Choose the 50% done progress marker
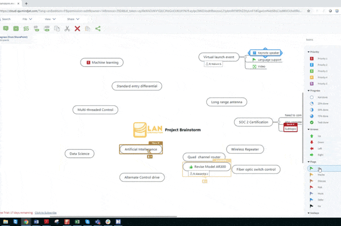The image size is (341, 226). tap(312, 110)
